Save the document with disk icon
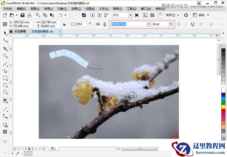 tap(22, 15)
